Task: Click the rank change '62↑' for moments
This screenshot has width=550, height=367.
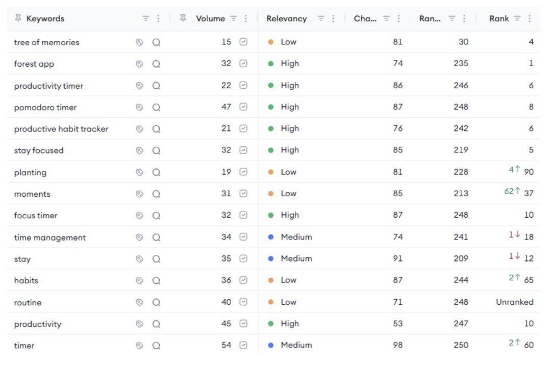Action: coord(512,191)
